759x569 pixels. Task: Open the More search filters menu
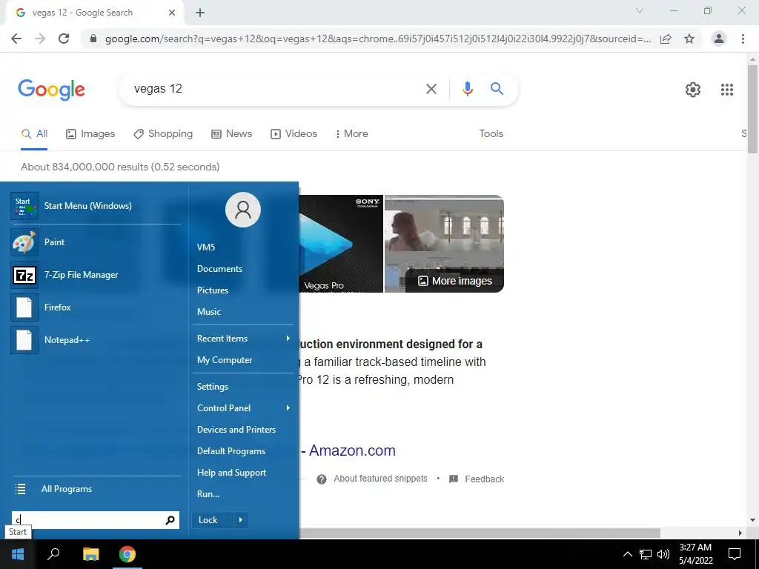(351, 134)
